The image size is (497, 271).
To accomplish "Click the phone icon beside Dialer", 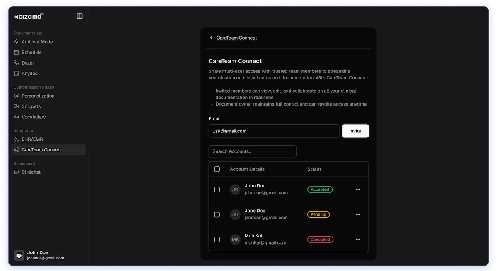I will point(17,63).
